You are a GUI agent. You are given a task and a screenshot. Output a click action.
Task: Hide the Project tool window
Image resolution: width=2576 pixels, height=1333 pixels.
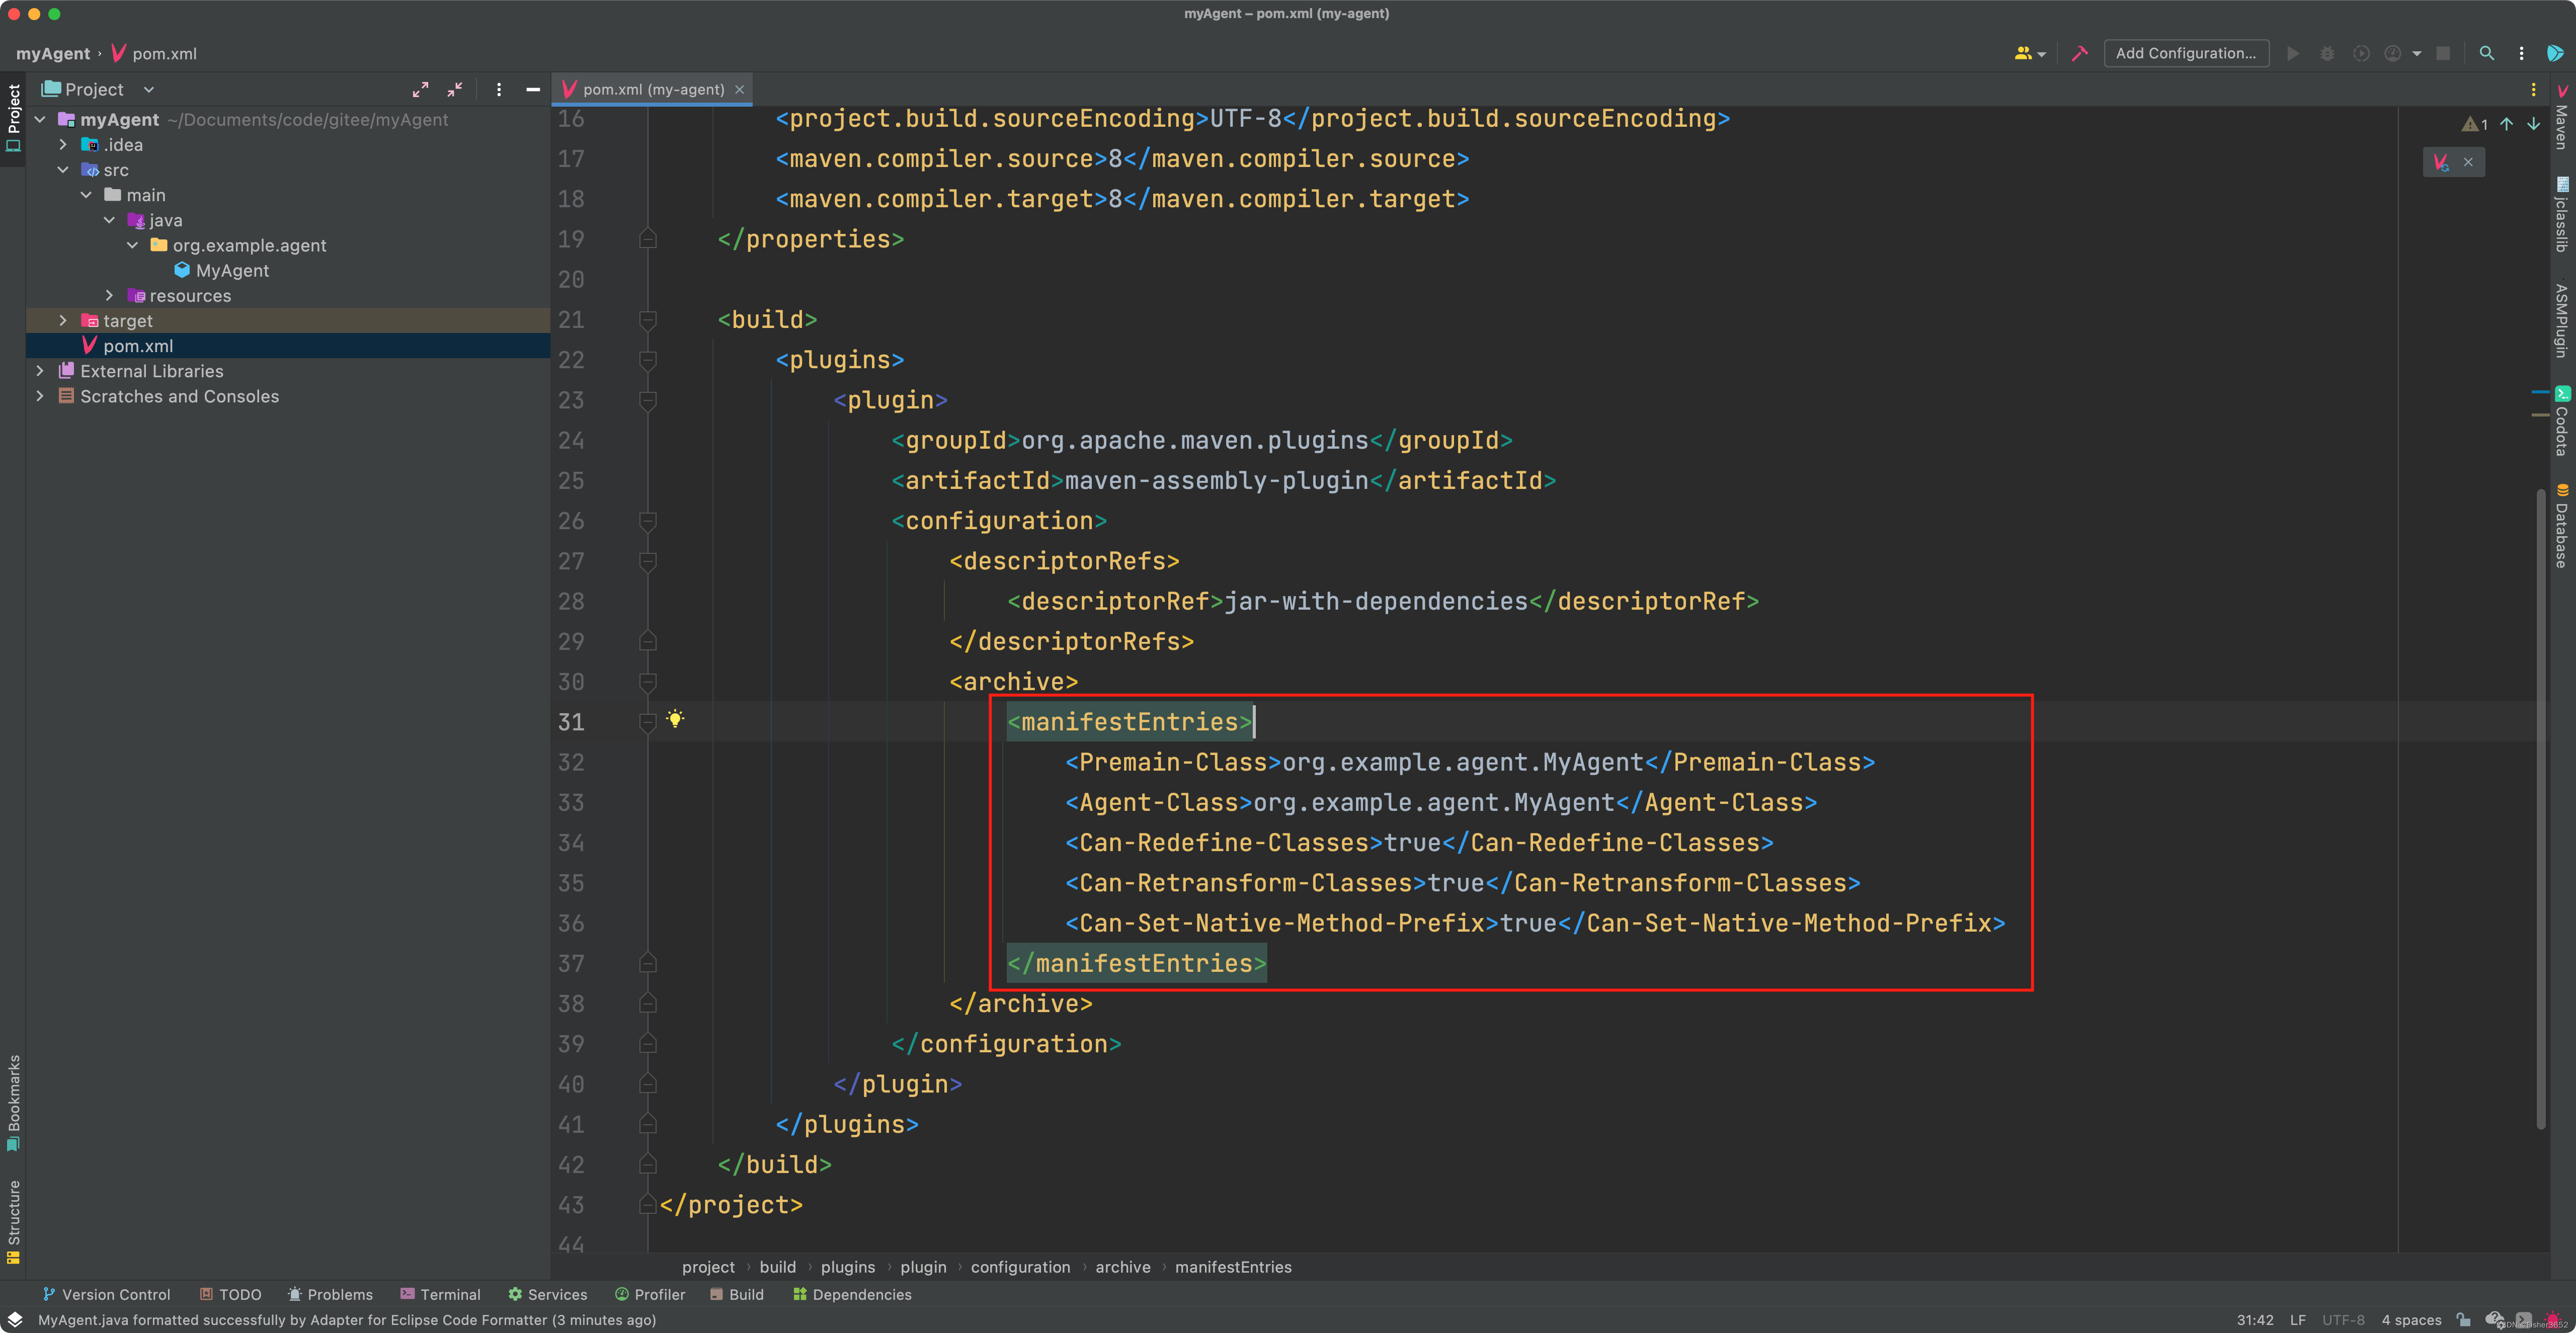point(533,90)
